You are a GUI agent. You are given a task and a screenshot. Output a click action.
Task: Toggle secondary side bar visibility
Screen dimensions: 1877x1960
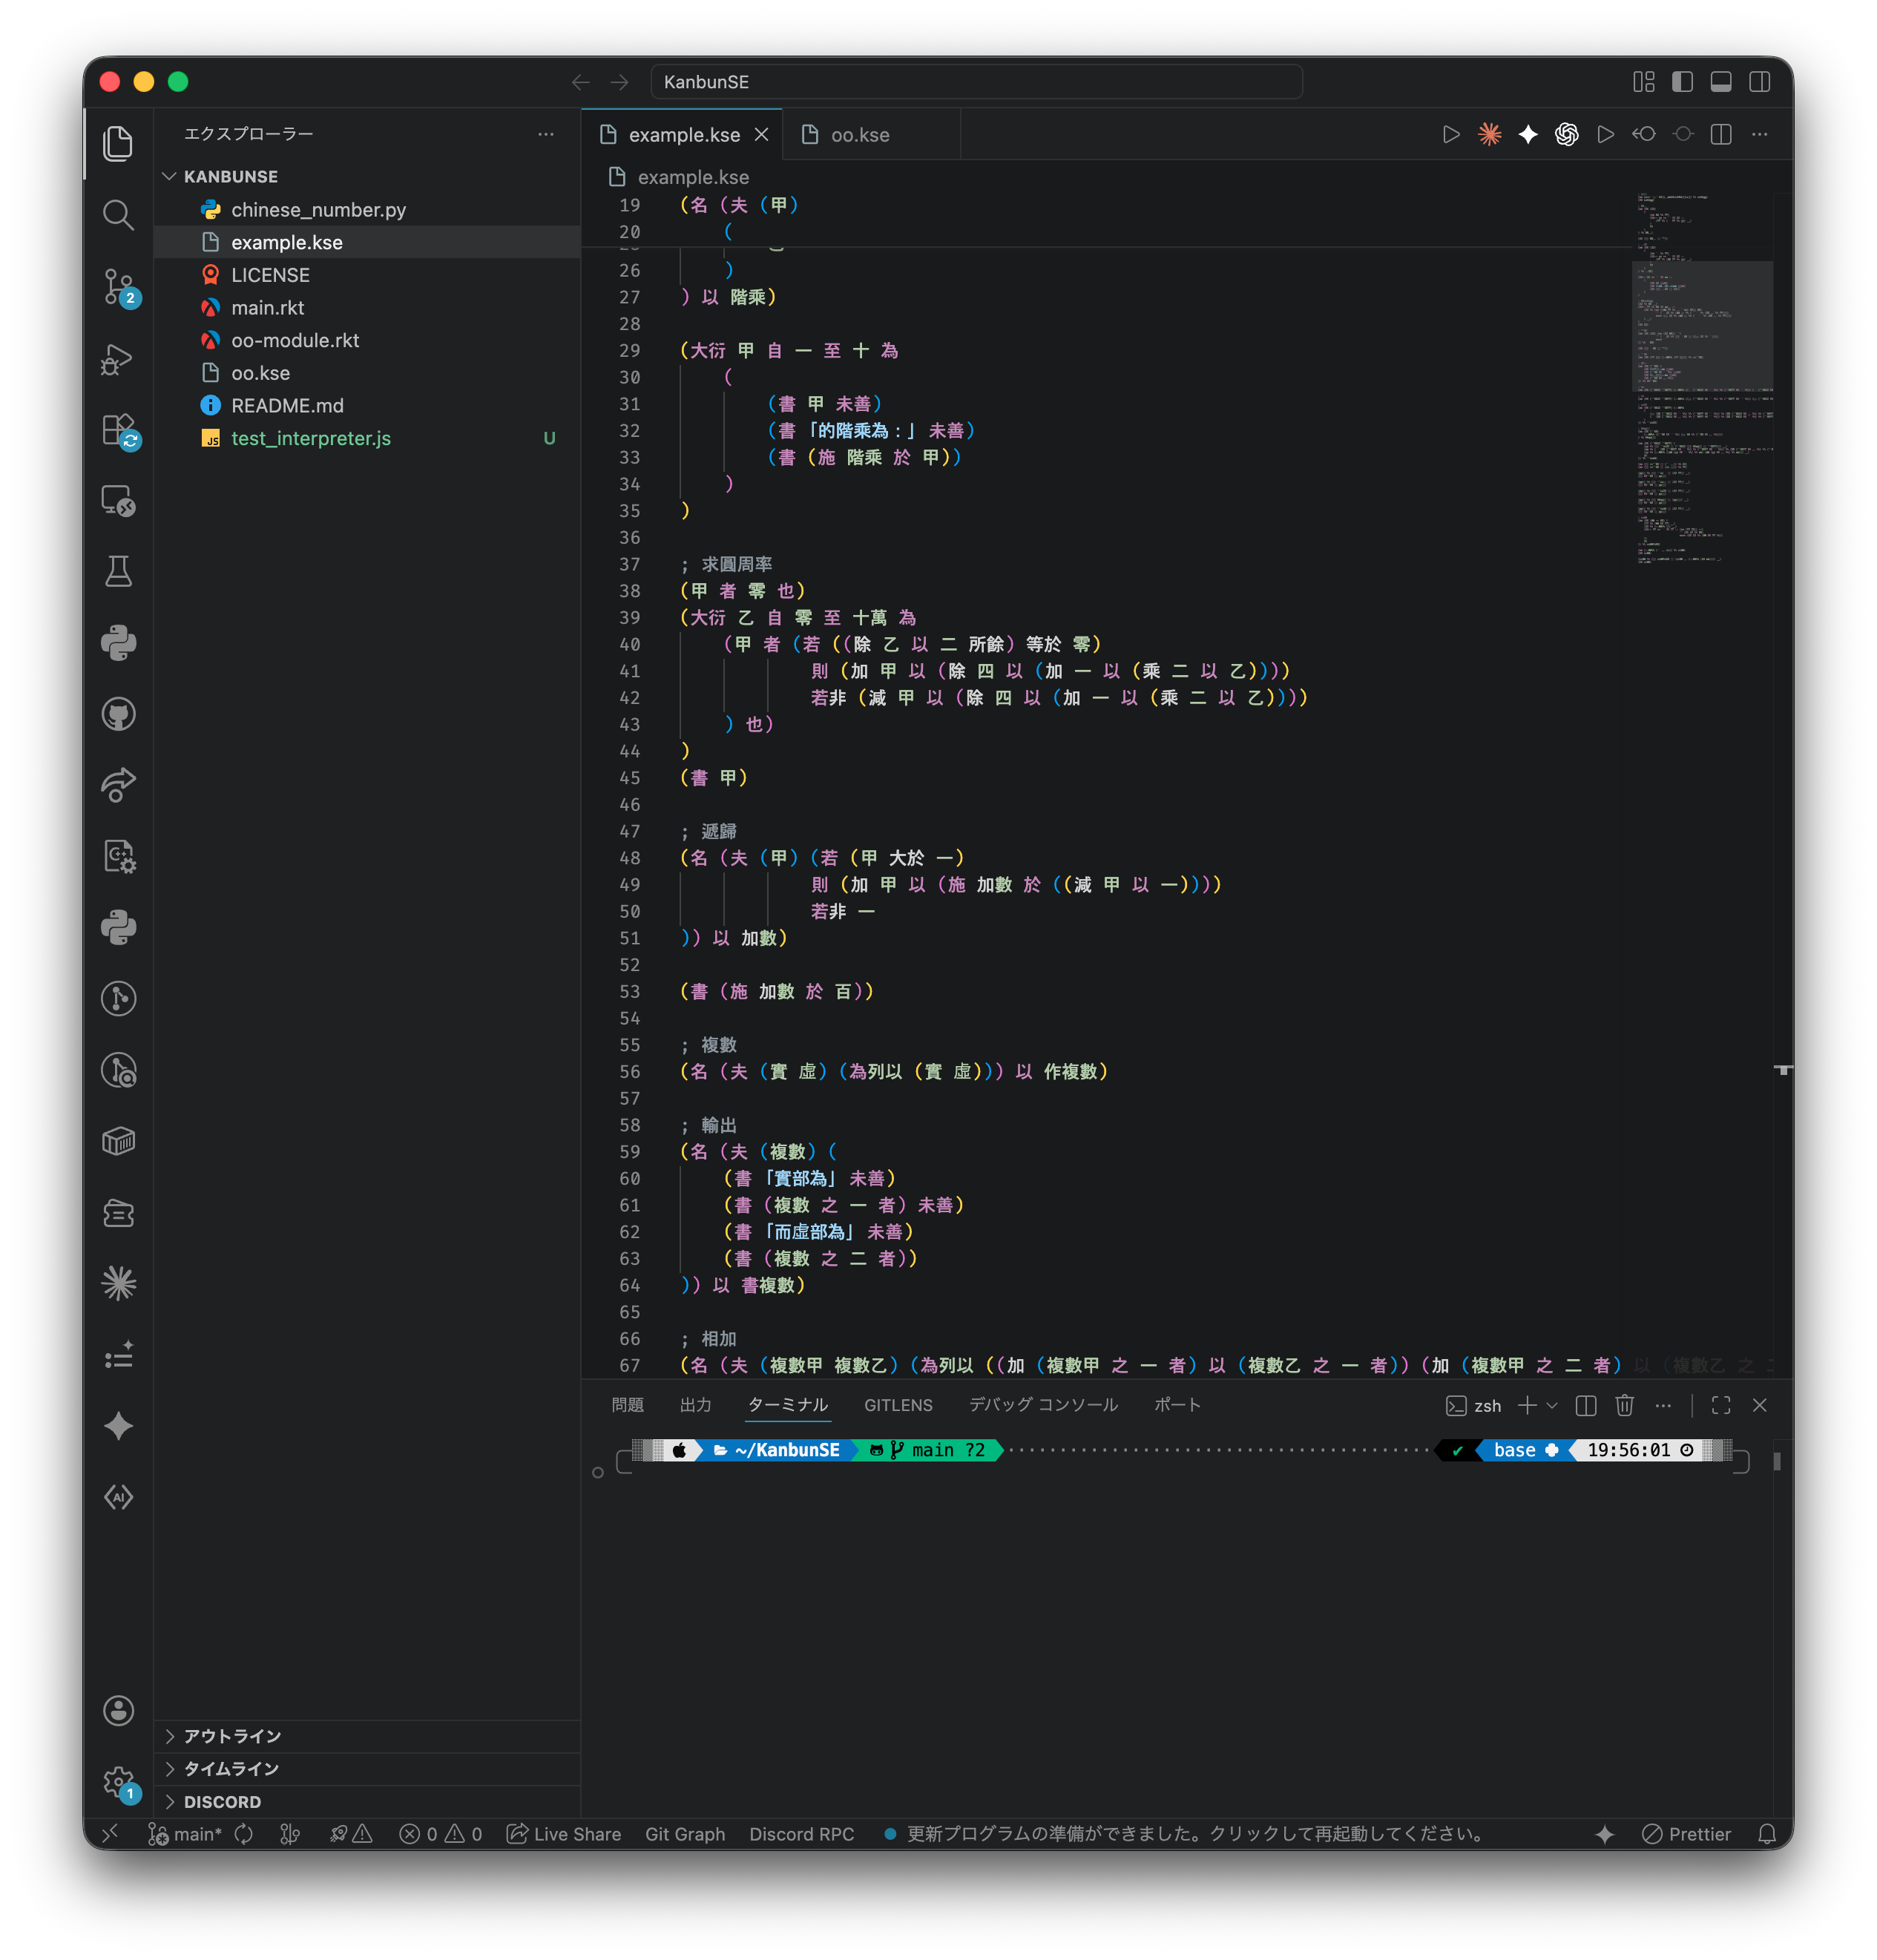[1759, 82]
